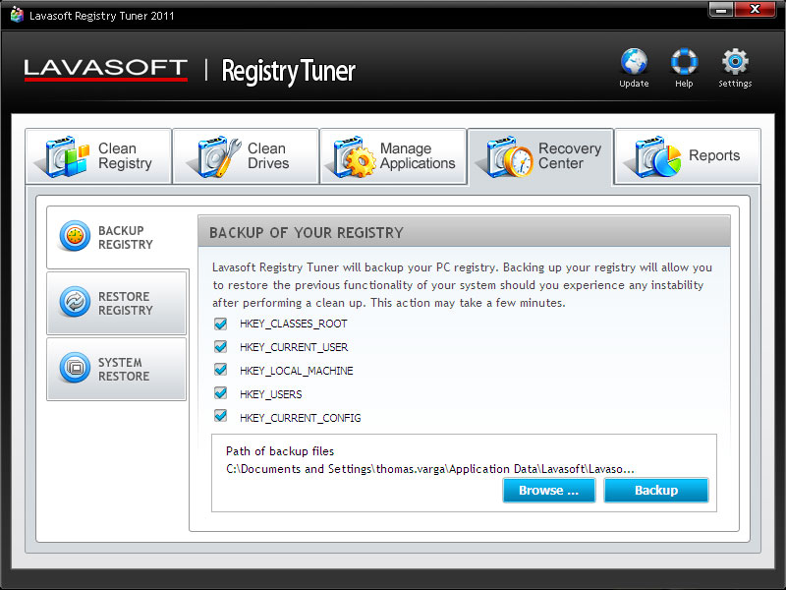Click the Update globe icon

click(634, 61)
